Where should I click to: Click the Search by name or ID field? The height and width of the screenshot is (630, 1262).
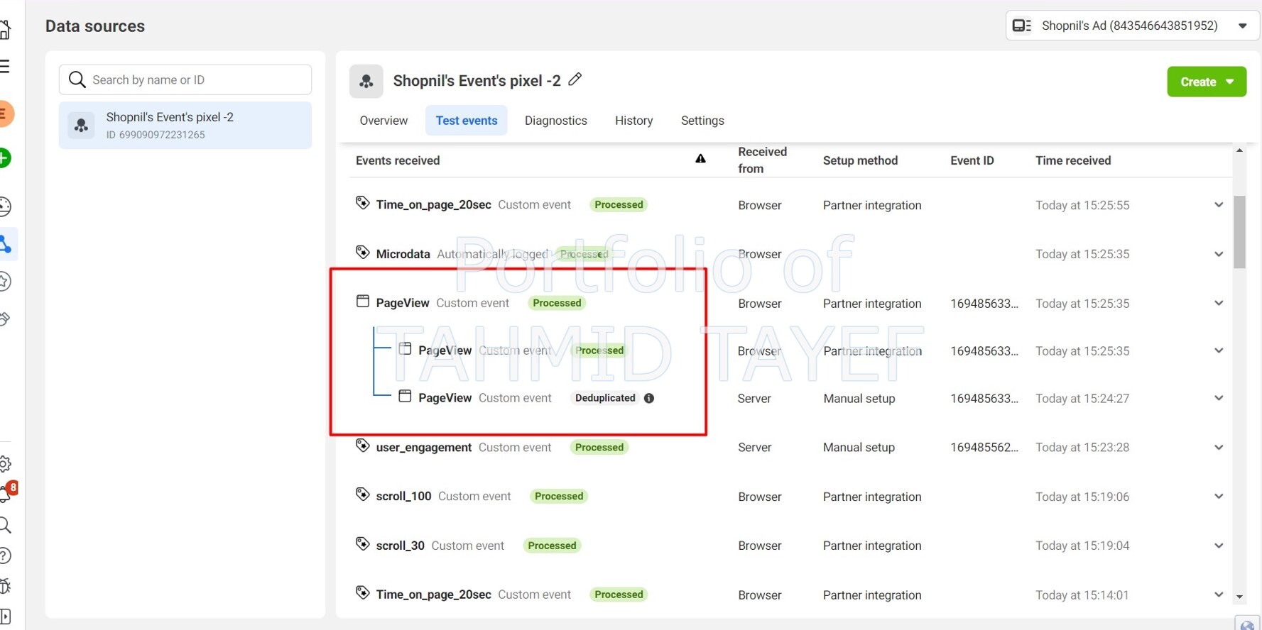(x=185, y=79)
